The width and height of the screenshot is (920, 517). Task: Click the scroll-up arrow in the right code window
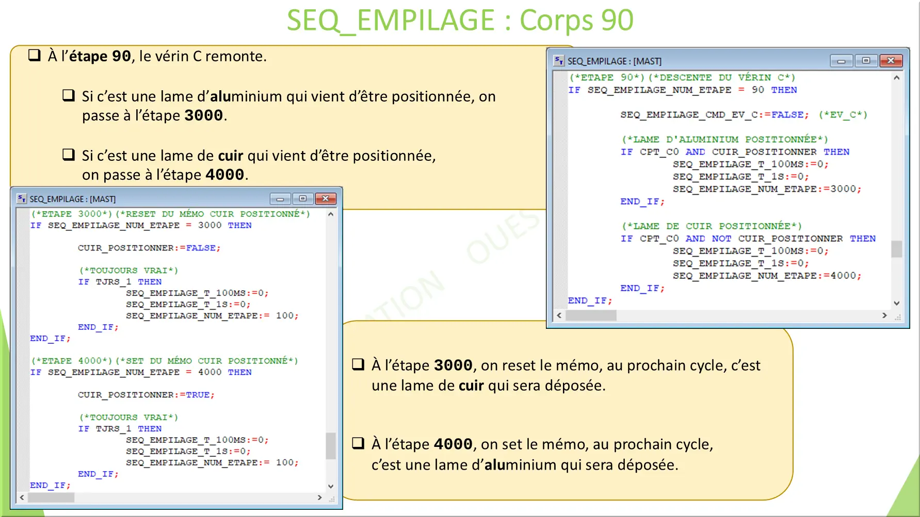[x=896, y=77]
